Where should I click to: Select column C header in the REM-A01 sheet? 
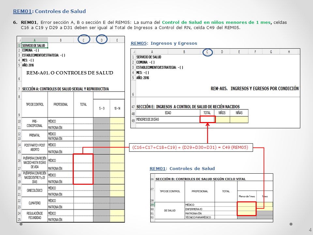(84, 40)
